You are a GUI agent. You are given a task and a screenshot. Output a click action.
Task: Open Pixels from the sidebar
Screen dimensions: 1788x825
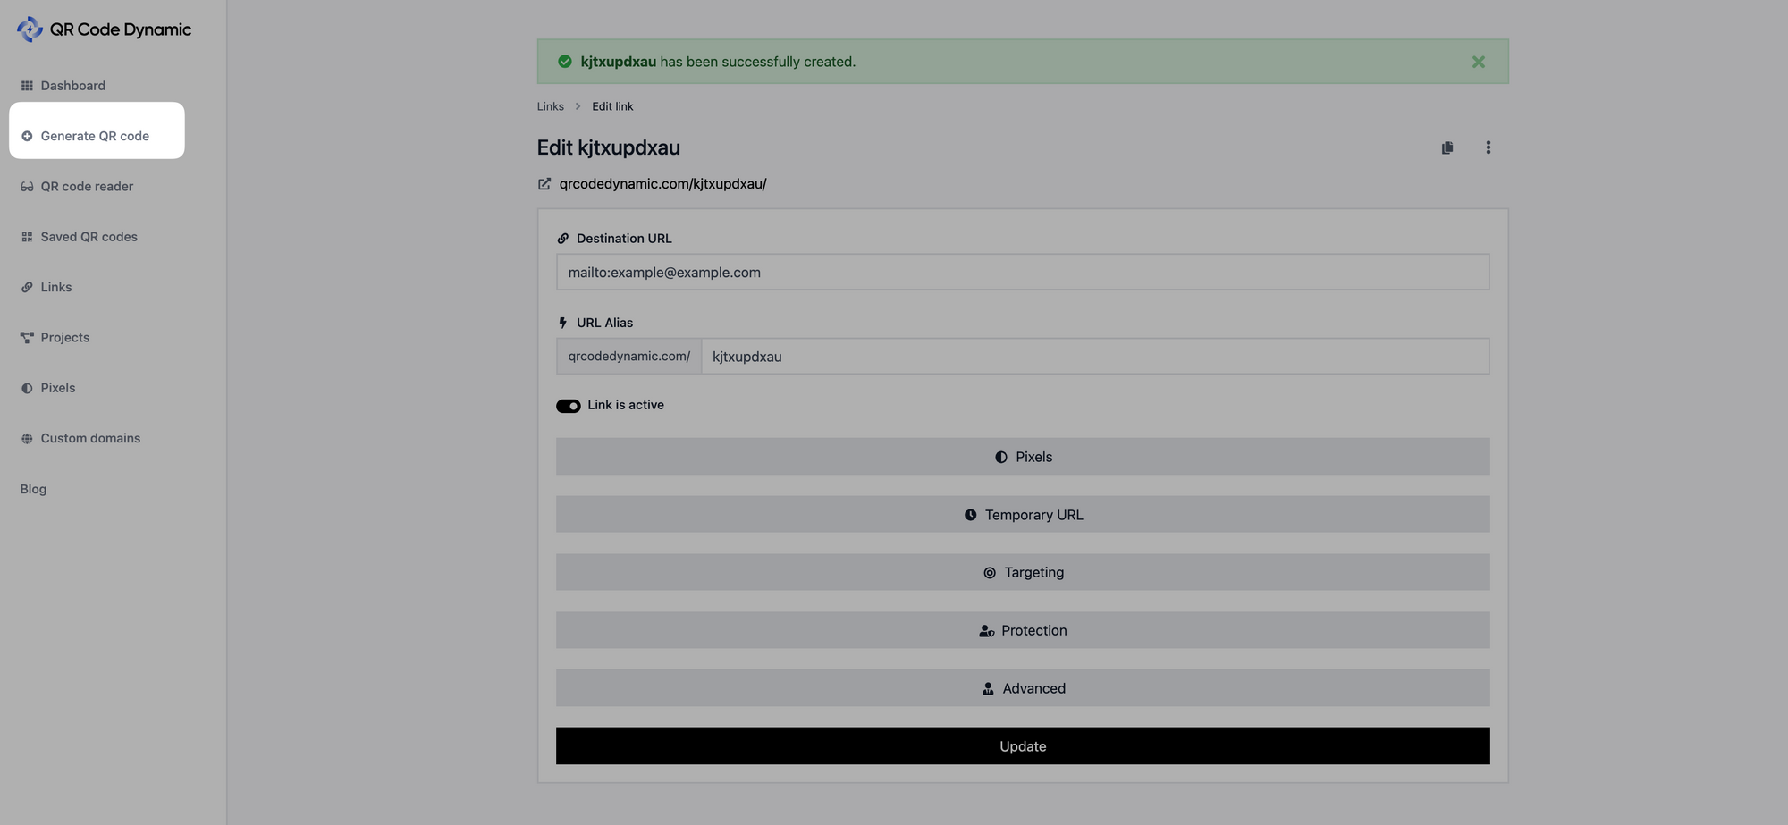tap(47, 388)
